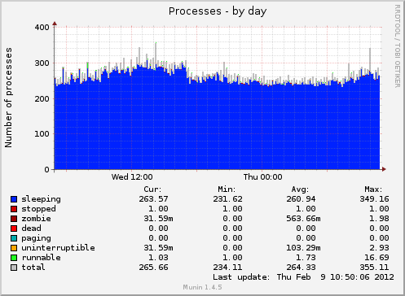Click the Thu 00:00 x-axis label
The image size is (405, 296).
coord(262,177)
